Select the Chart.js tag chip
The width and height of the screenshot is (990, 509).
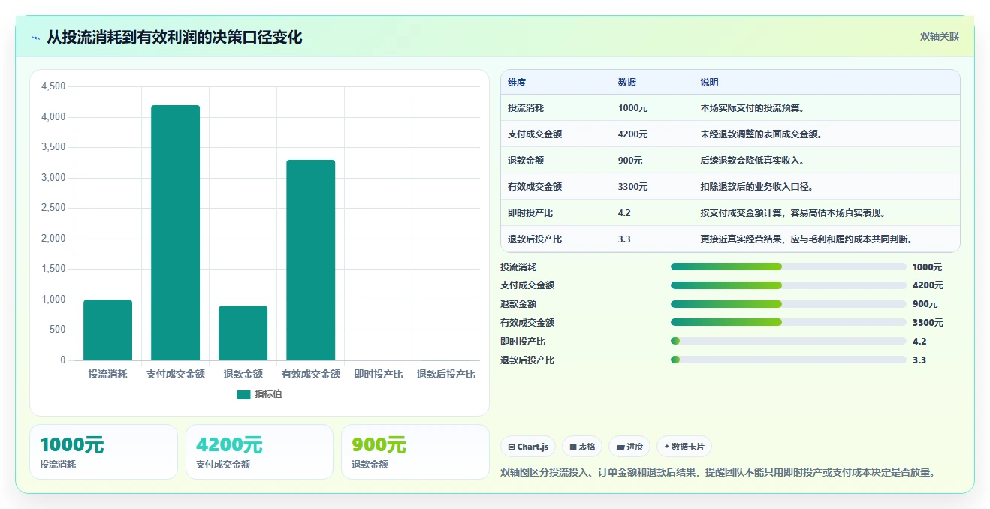[x=528, y=447]
